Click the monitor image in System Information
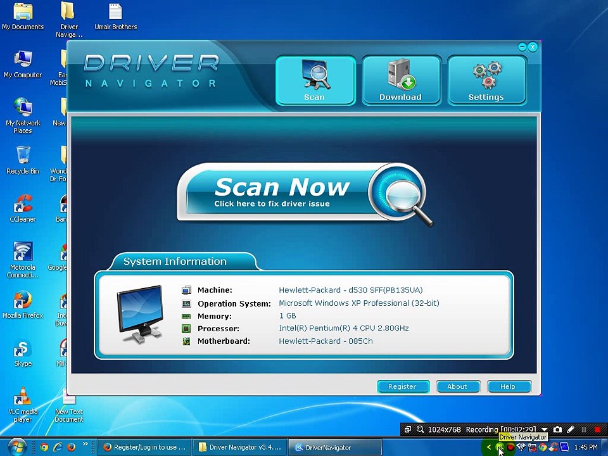This screenshot has height=456, width=608. [140, 313]
